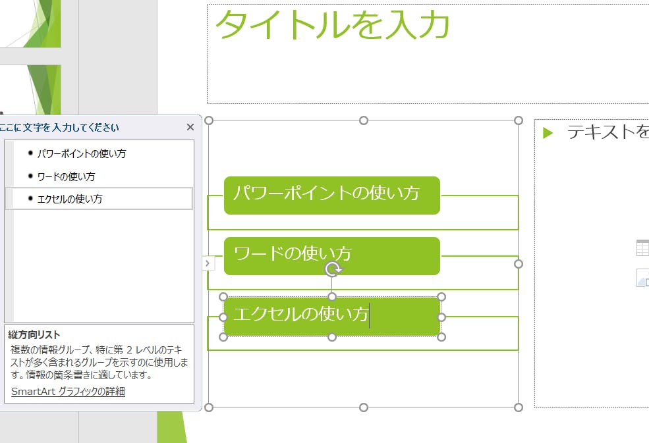This screenshot has width=649, height=443.
Task: Select エクセルの使い方 line in the text pane
Action: 69,199
